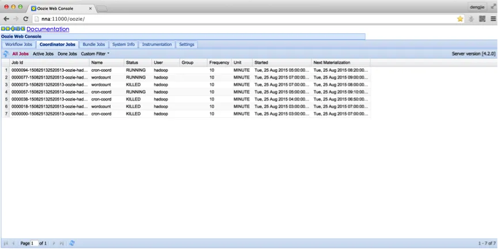Select job 0000038-150825132520513 row
Screen dimensions: 498x250
tap(186, 99)
